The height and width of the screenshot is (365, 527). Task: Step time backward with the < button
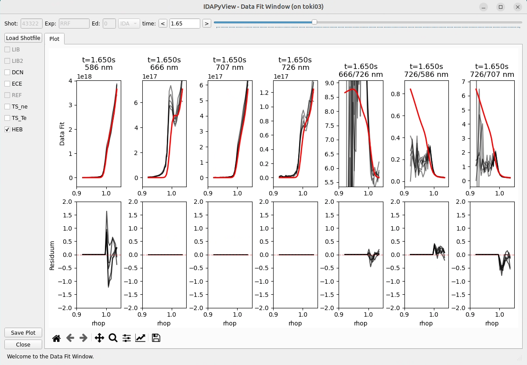162,23
